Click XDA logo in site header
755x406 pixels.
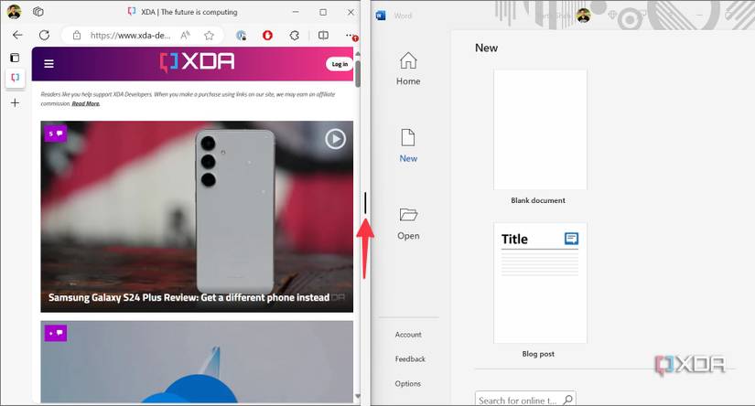[x=198, y=62]
